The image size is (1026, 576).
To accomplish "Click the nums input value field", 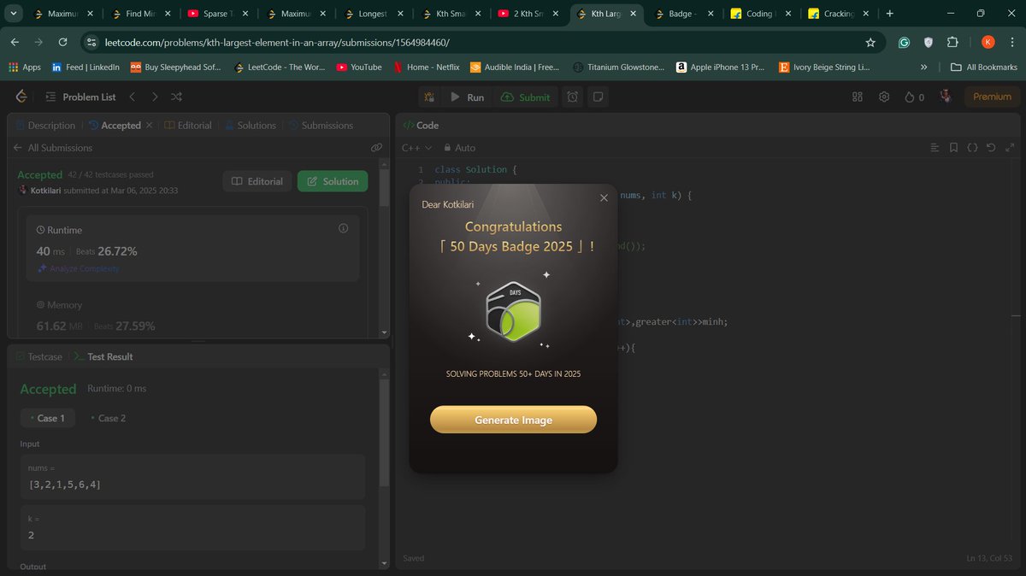I will [192, 477].
